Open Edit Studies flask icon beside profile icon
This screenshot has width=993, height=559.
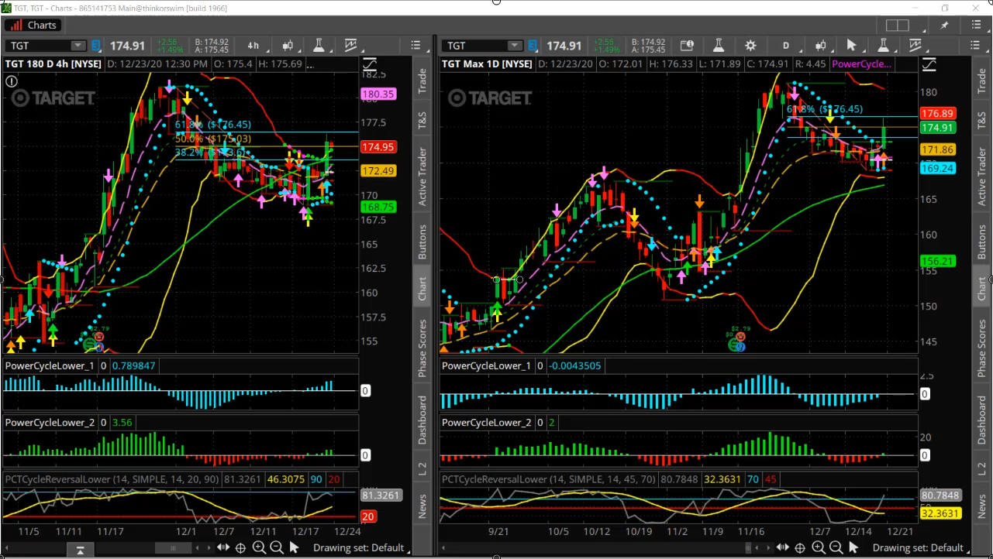(x=719, y=46)
